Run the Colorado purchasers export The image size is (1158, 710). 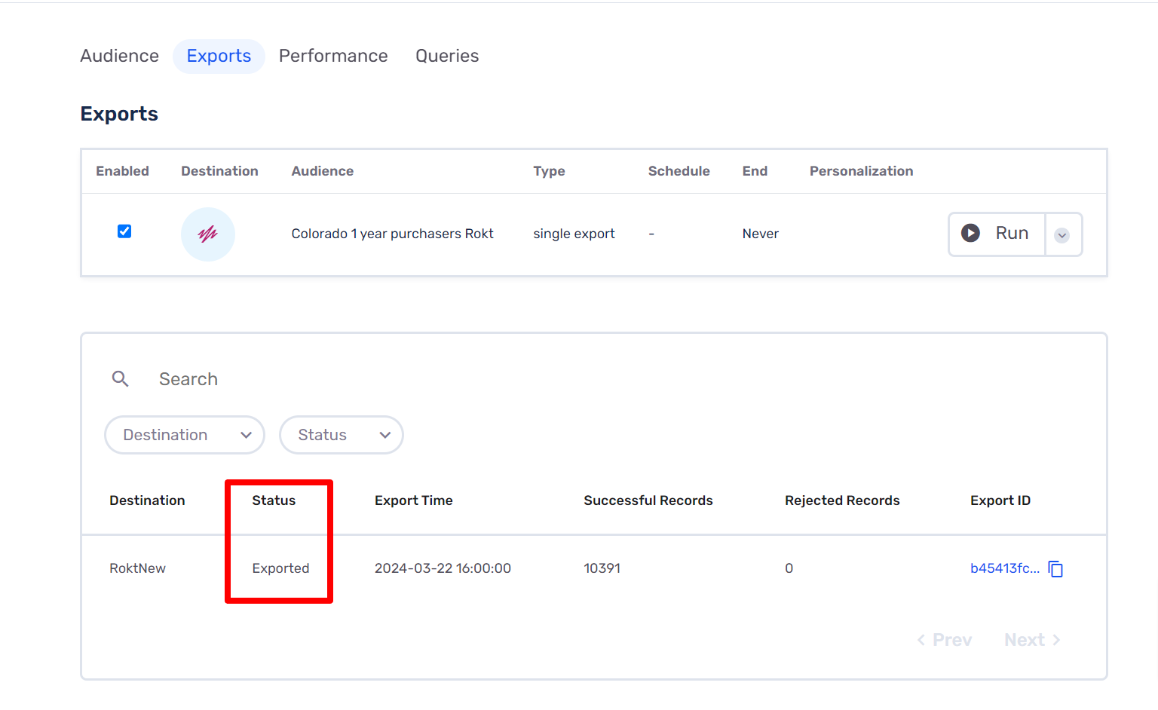point(997,234)
